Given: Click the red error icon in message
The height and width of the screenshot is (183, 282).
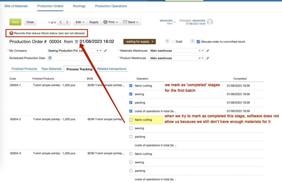Looking at the screenshot, I should pos(11,33).
